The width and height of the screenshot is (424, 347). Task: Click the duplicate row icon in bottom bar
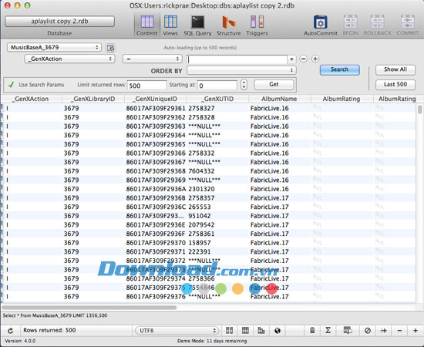click(x=383, y=330)
